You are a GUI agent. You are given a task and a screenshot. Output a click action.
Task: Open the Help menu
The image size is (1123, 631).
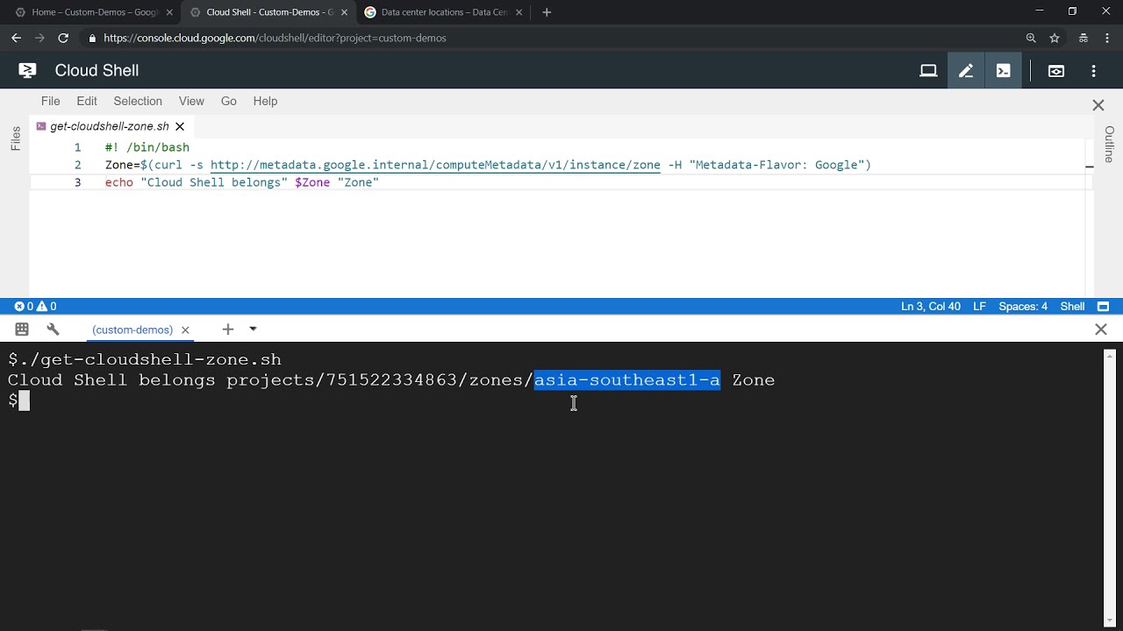(x=265, y=101)
